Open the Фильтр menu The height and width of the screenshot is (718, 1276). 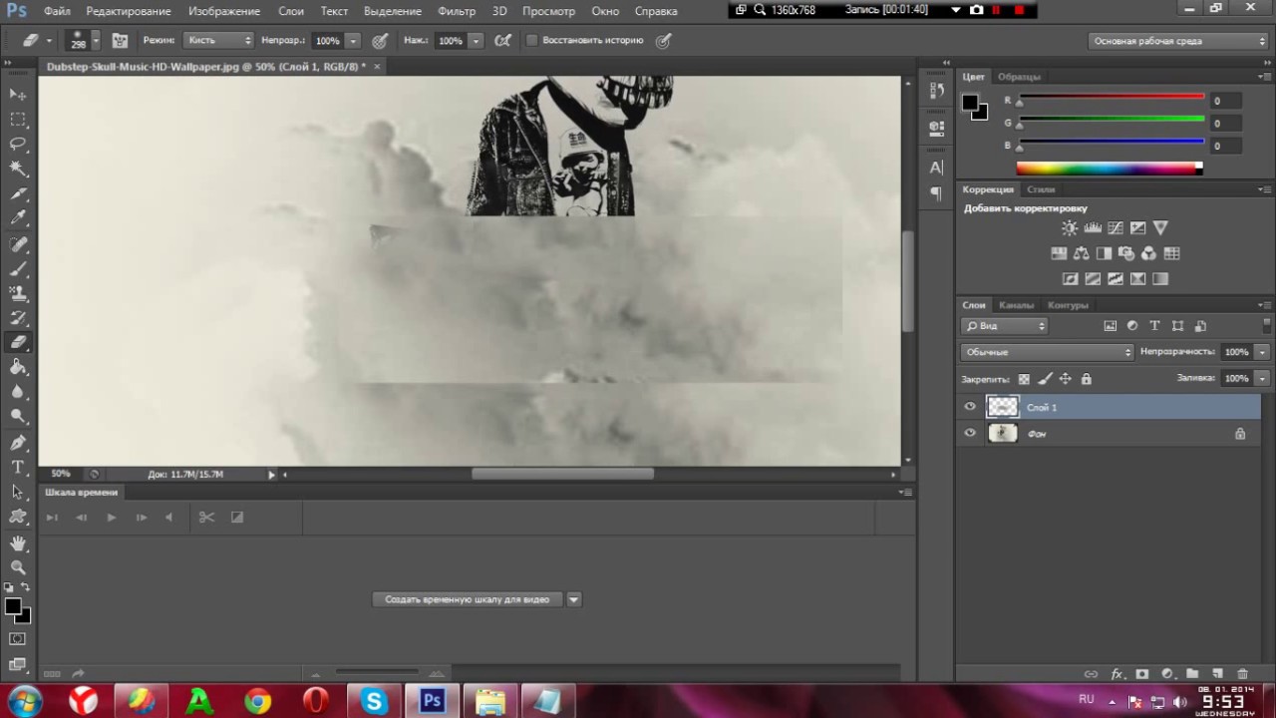pos(457,11)
